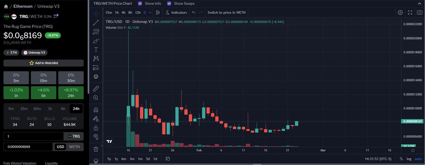Open the Indicators dialog

[176, 12]
